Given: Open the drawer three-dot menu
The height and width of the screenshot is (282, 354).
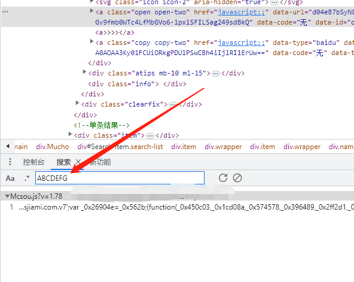Looking at the screenshot, I should [10, 162].
